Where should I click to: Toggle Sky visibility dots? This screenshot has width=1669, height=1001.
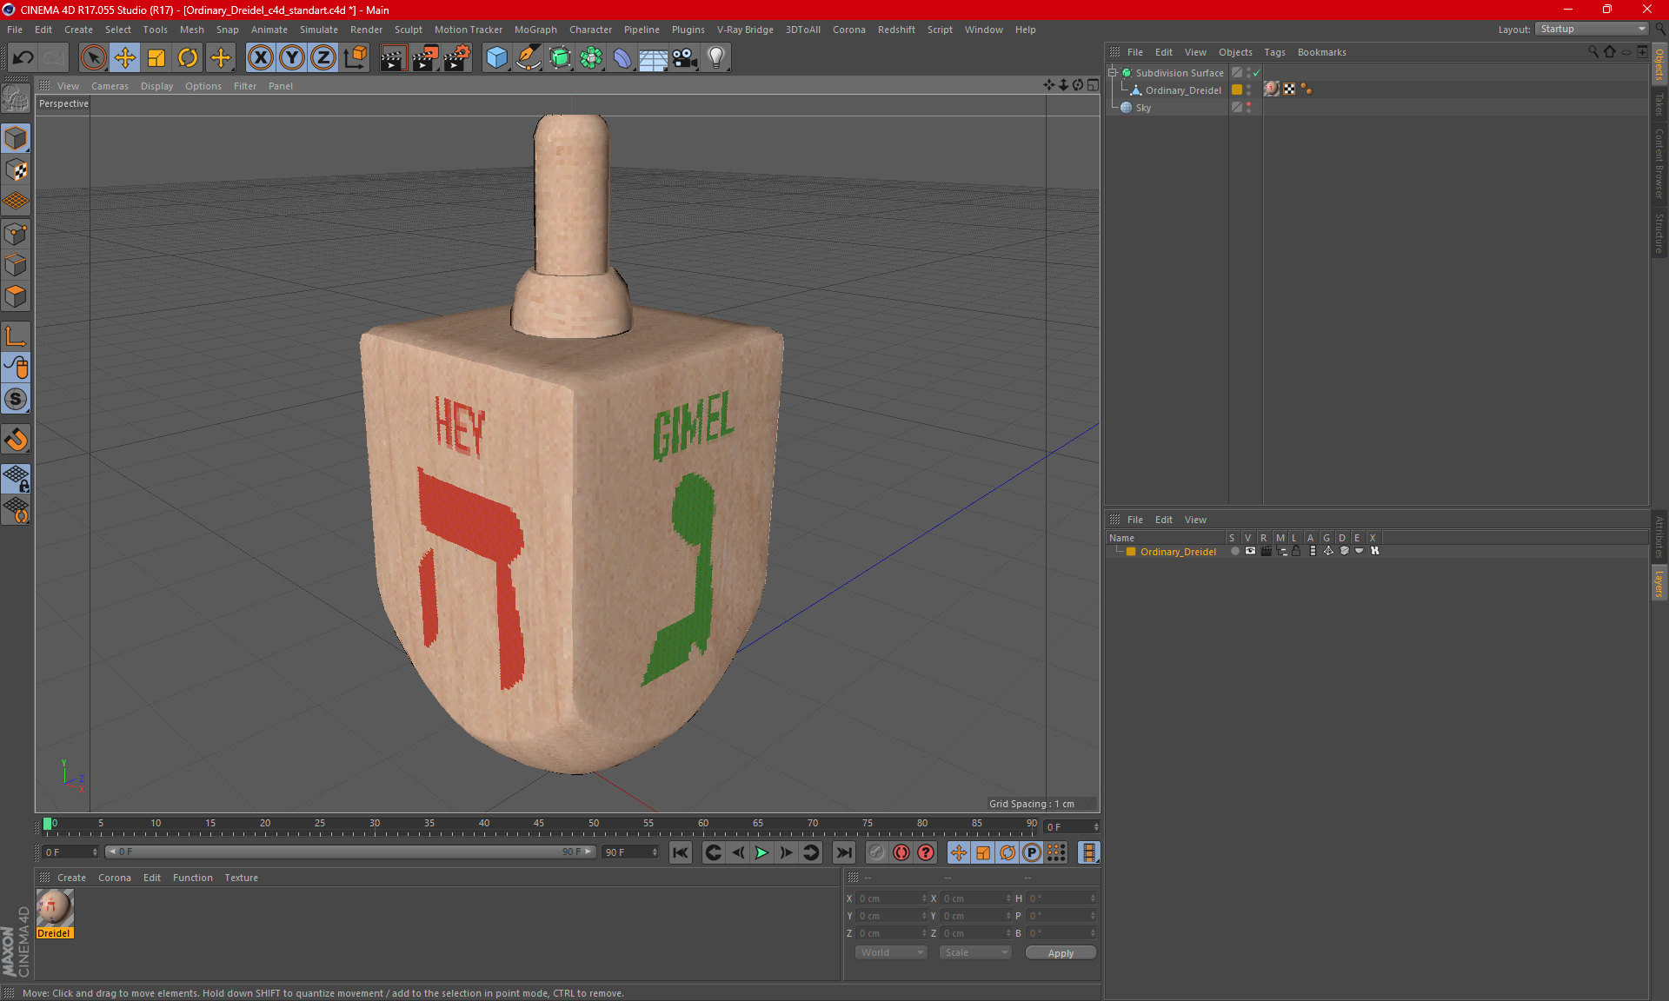point(1249,107)
